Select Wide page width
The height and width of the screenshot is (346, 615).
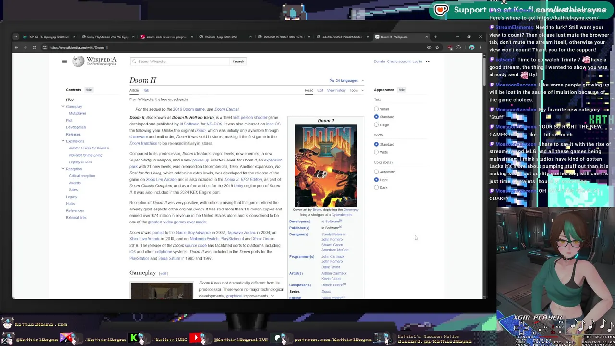[x=376, y=152]
